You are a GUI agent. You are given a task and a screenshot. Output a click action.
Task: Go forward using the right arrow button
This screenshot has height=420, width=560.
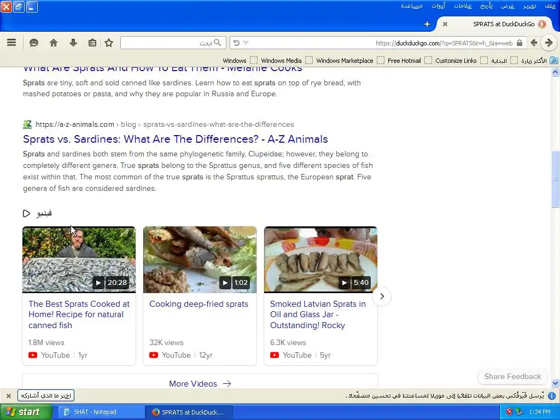click(x=549, y=43)
